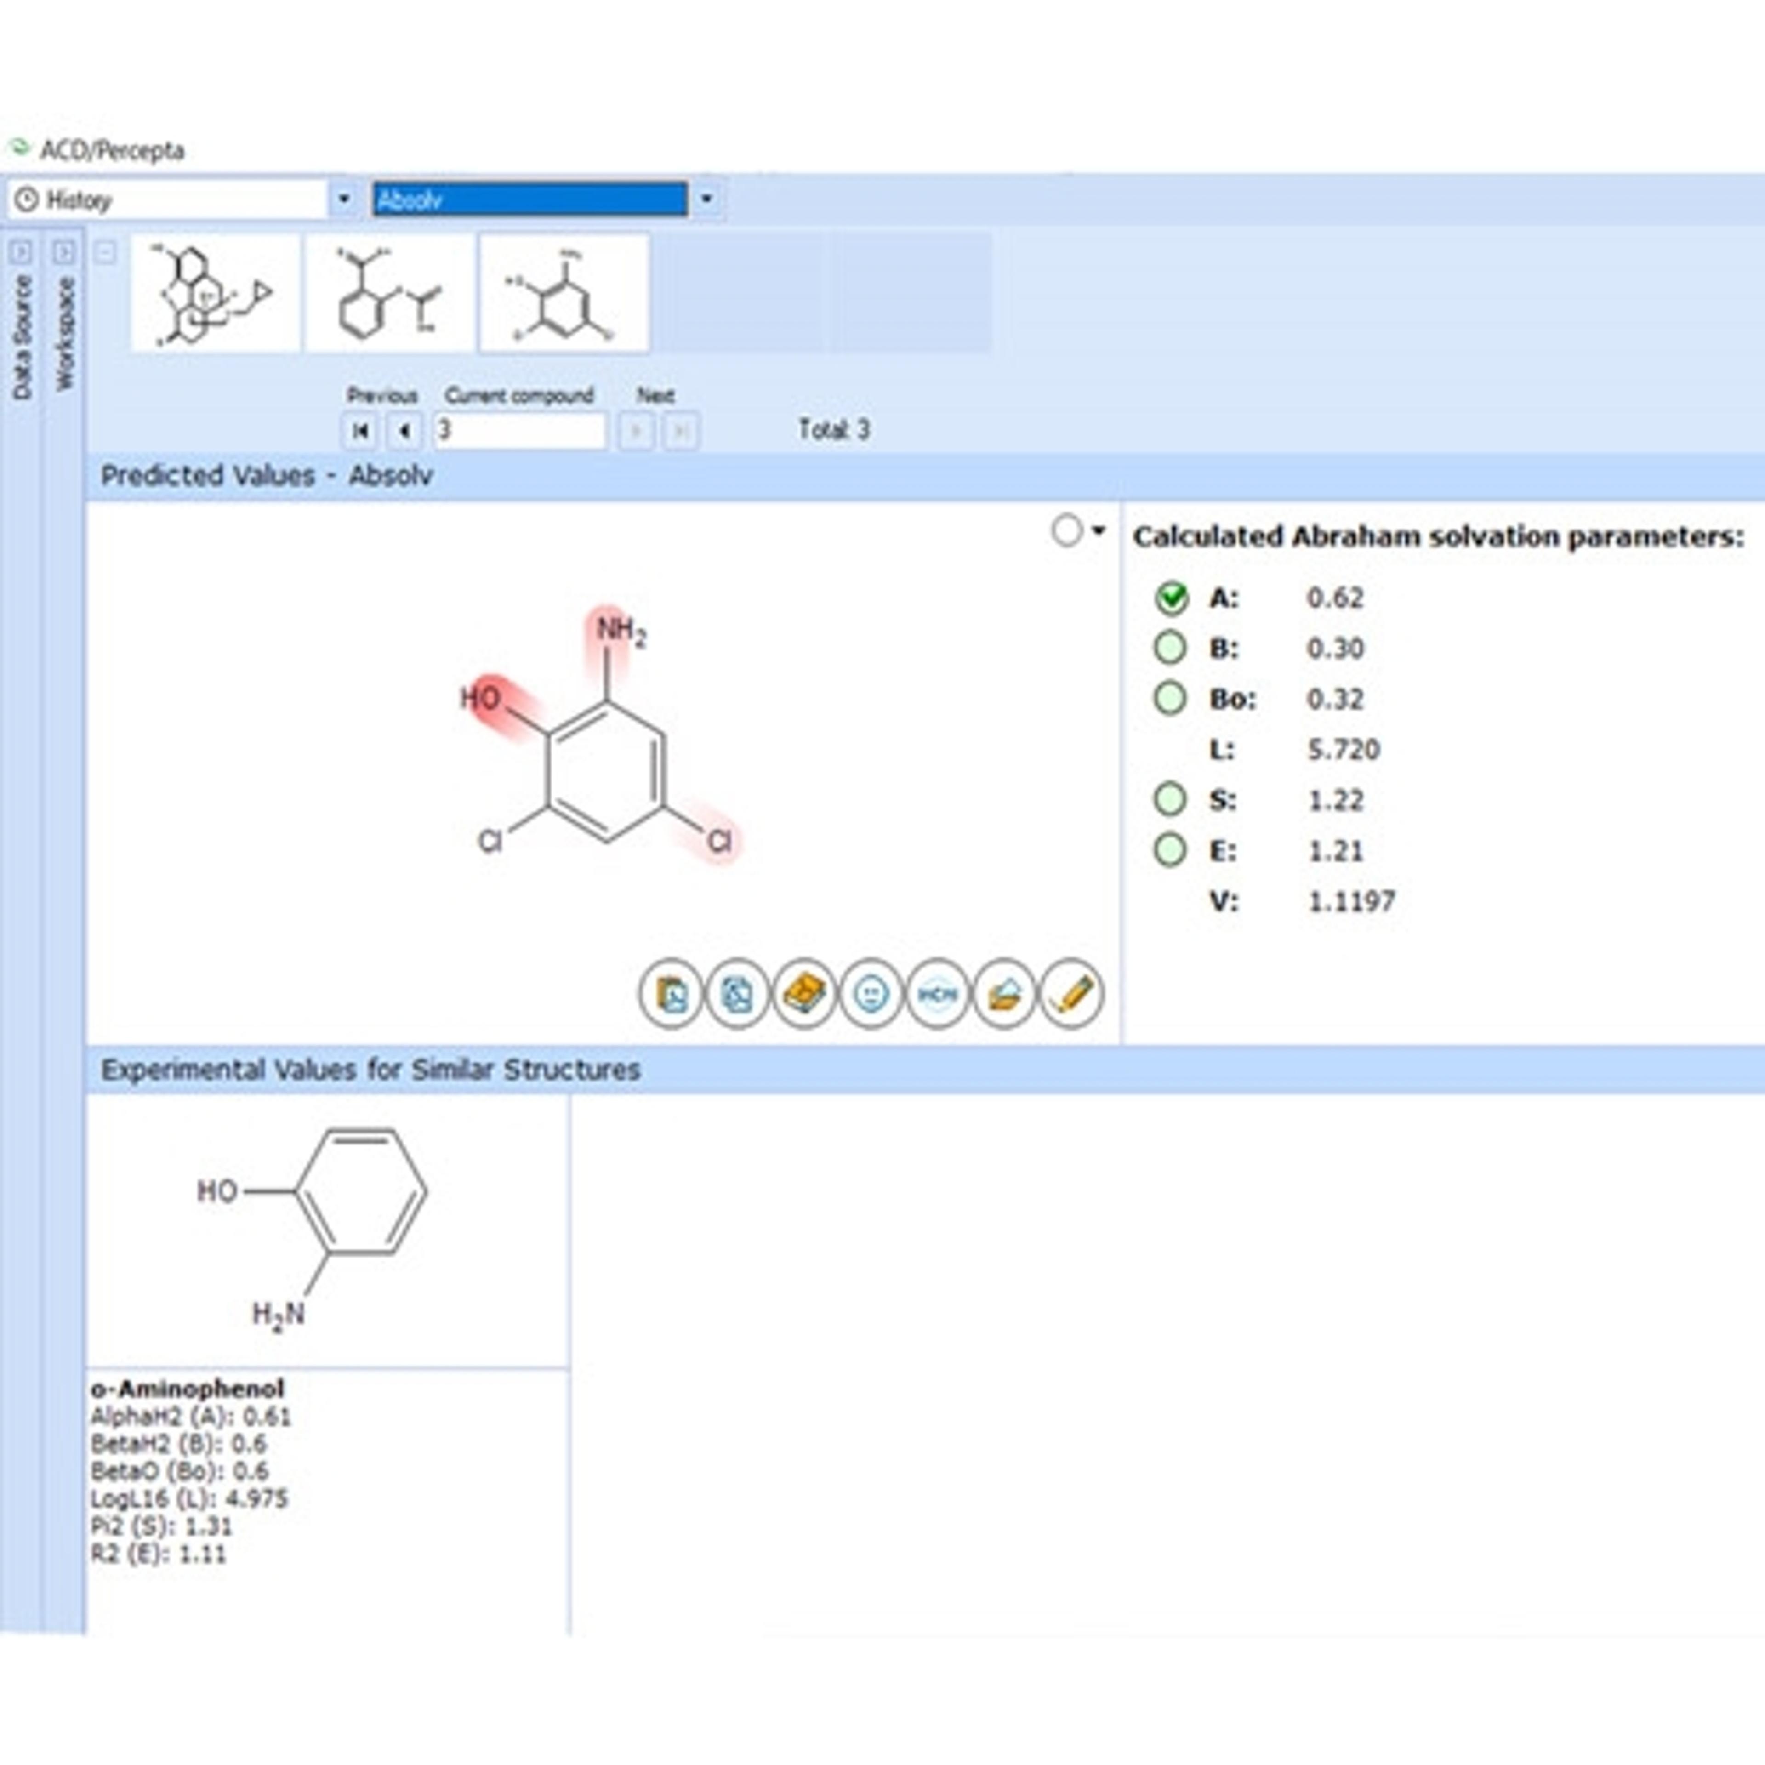Screen dimensions: 1765x1765
Task: Click the HCN name generation icon
Action: point(937,993)
